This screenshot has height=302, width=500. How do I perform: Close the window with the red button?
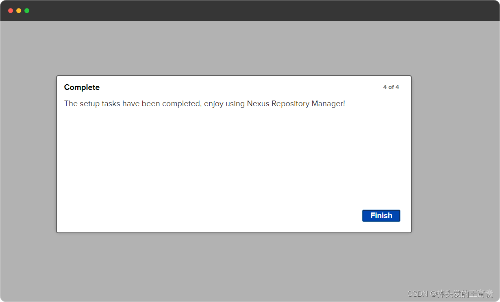pyautogui.click(x=11, y=11)
